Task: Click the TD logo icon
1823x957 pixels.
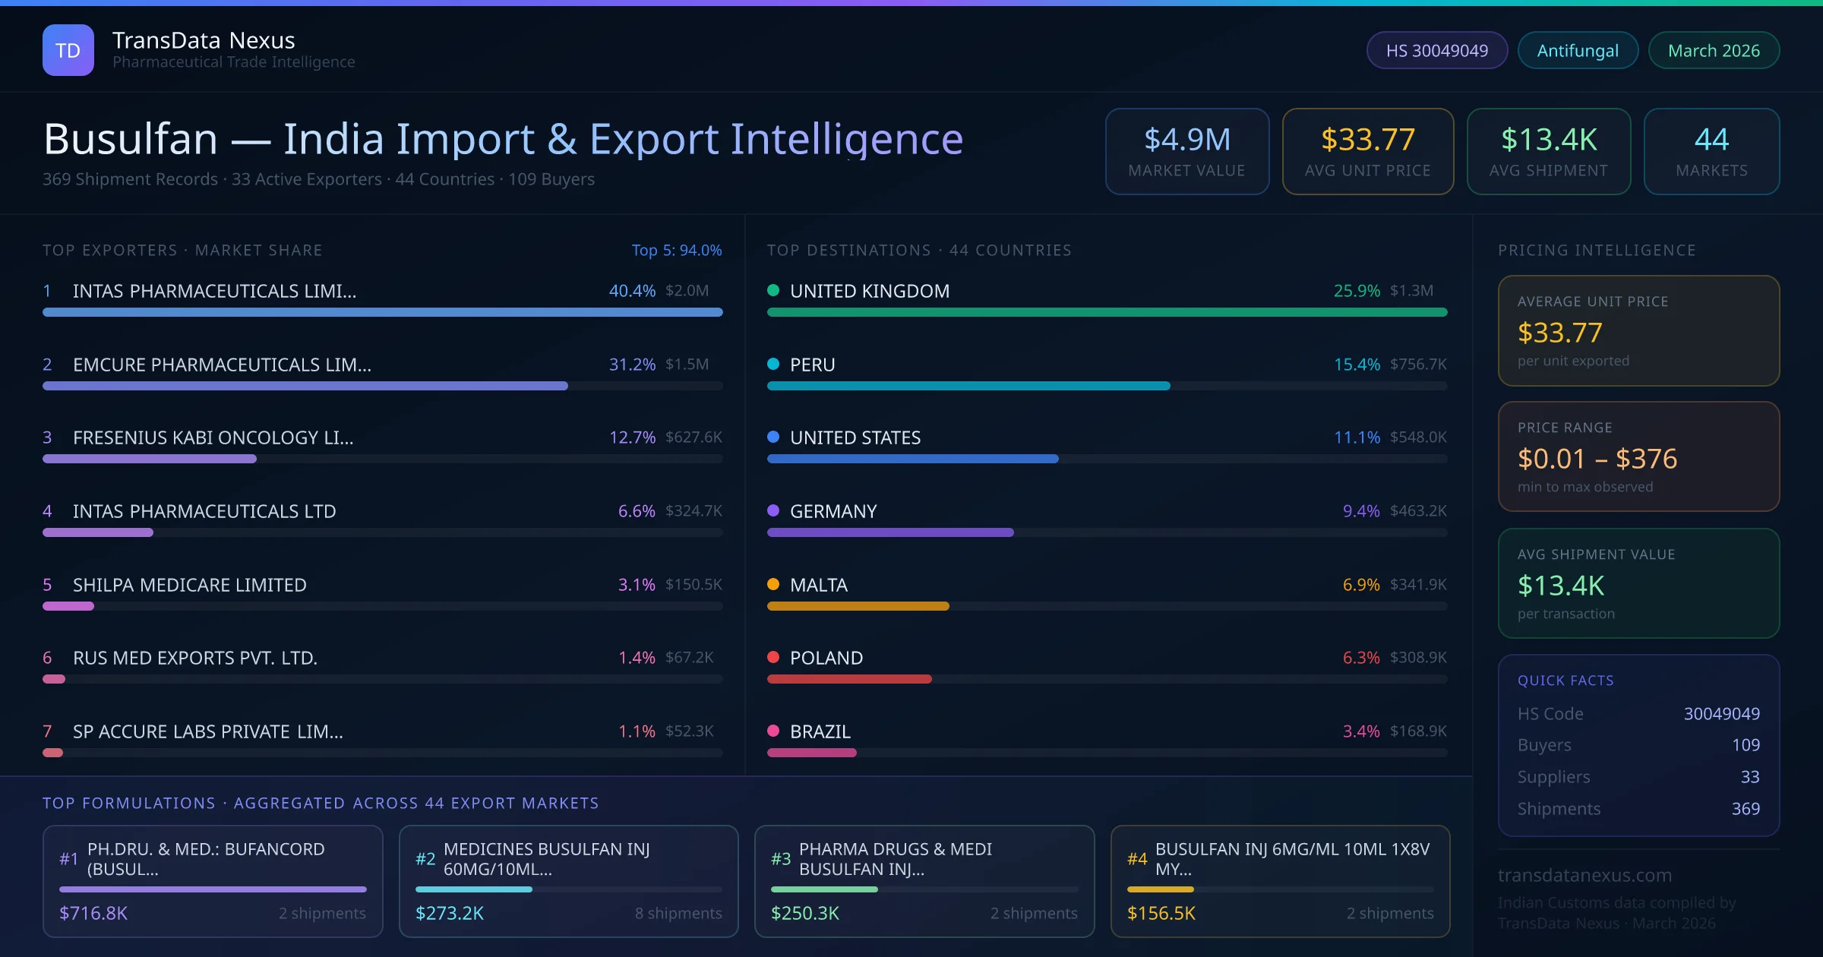Action: (68, 50)
